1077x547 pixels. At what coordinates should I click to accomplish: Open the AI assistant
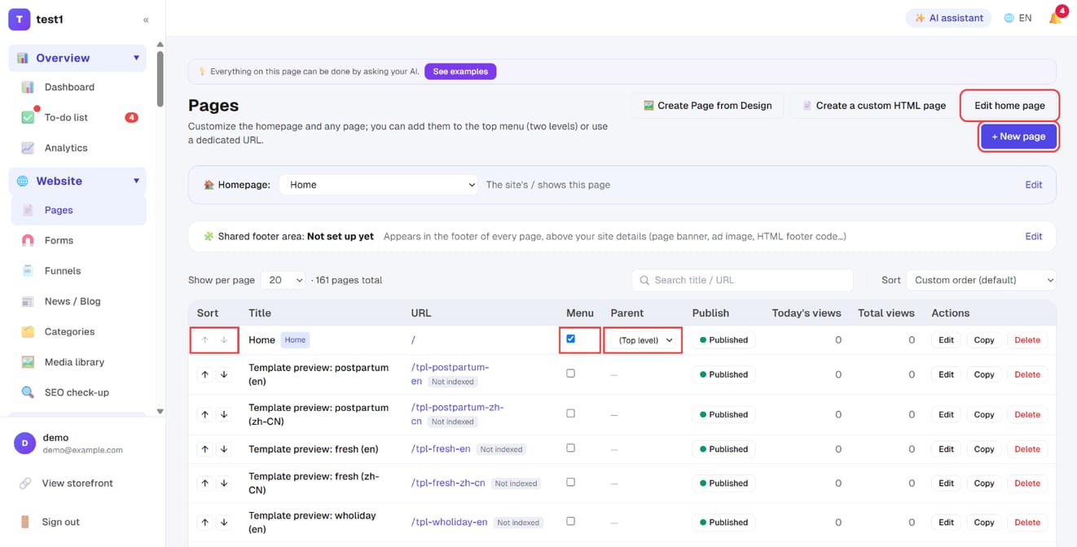tap(948, 18)
